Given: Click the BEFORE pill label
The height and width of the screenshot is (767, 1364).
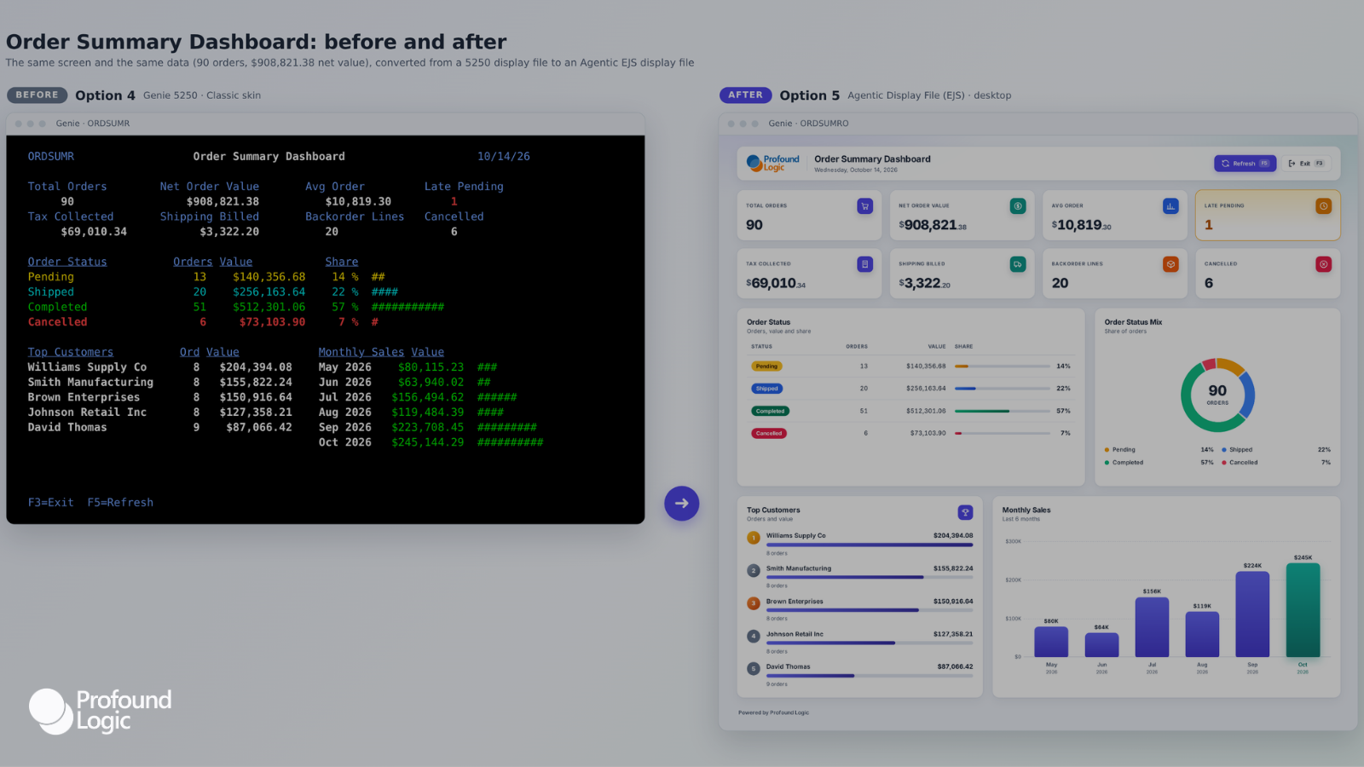Looking at the screenshot, I should (x=37, y=95).
